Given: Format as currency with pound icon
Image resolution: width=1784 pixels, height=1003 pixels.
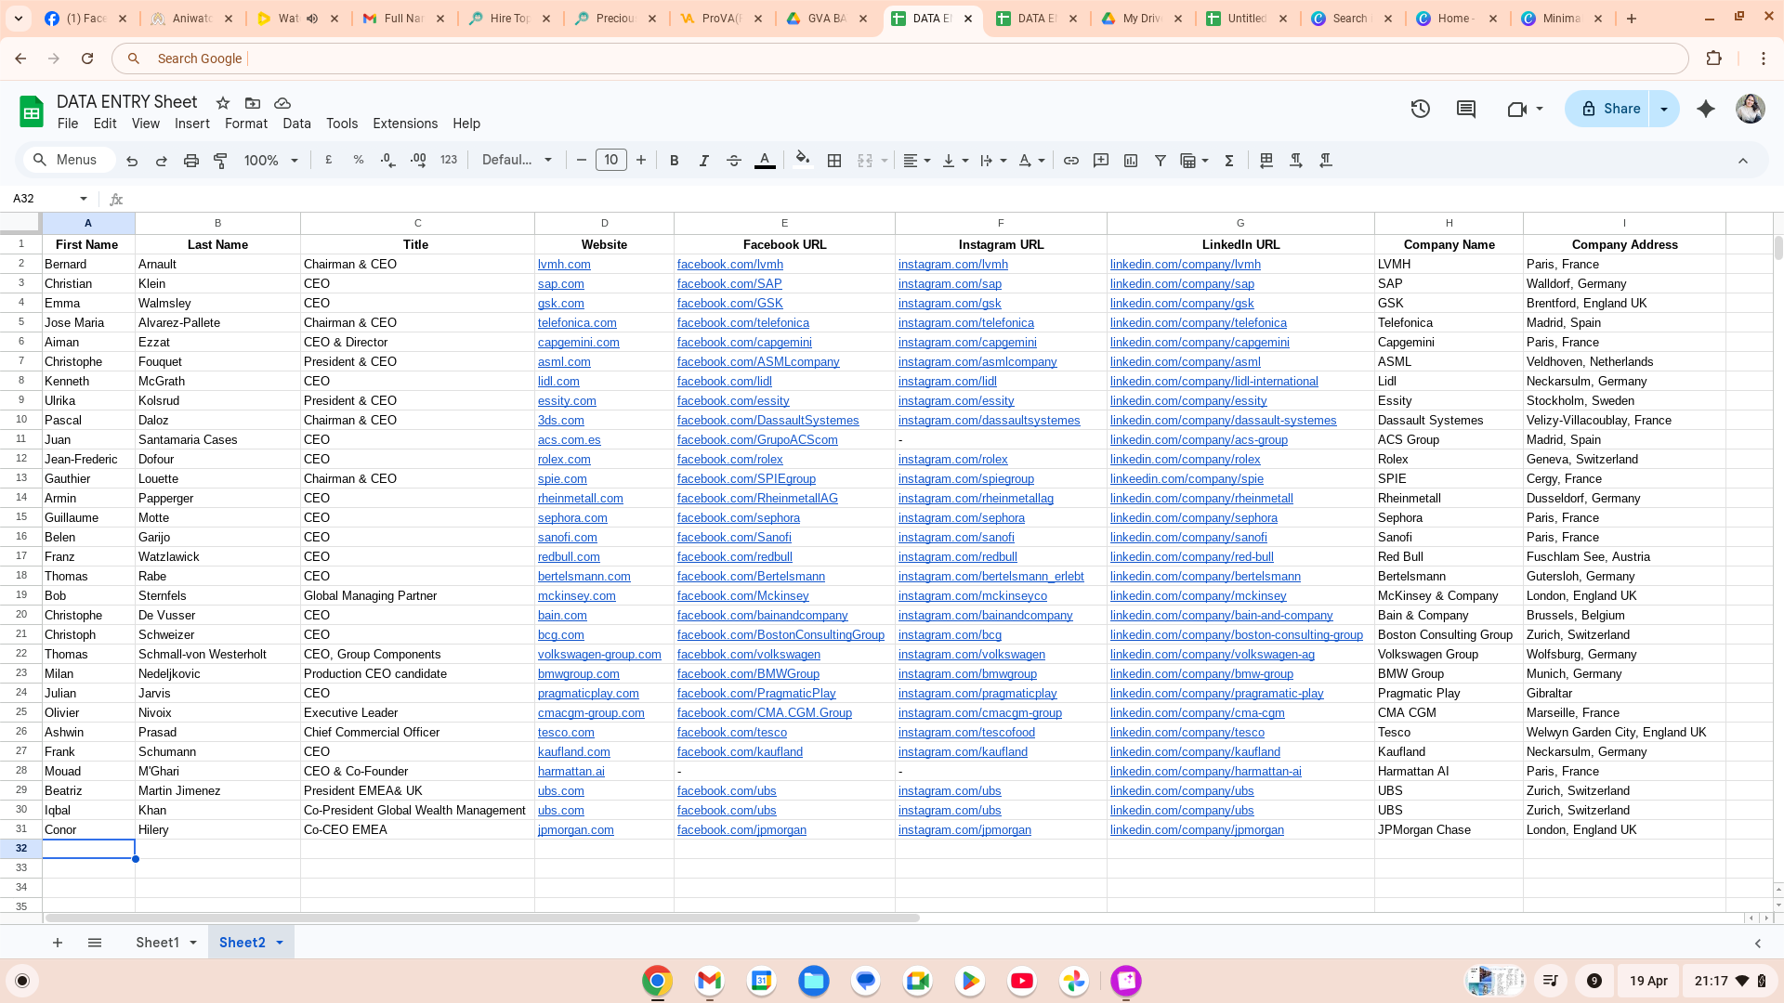Looking at the screenshot, I should 329,160.
